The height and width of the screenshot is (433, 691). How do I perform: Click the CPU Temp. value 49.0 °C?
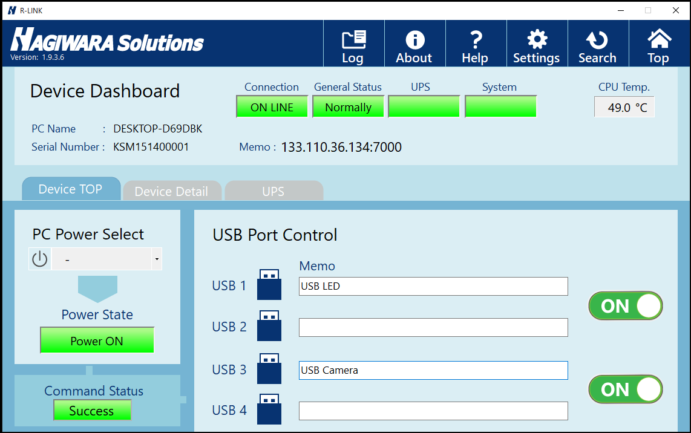(x=624, y=108)
